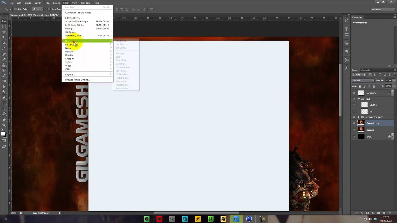Select the Magic Wand tool

(4, 37)
